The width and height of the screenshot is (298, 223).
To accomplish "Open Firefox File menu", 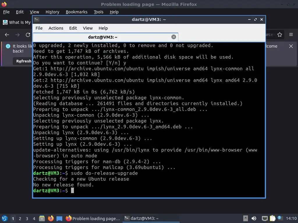I will (x=6, y=12).
